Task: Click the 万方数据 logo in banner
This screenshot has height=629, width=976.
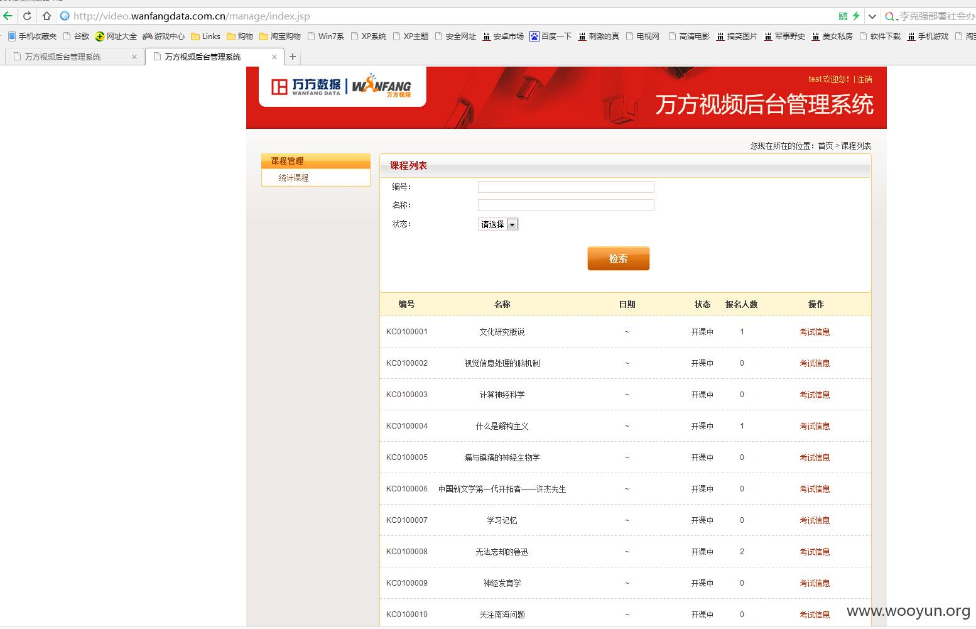Action: [x=306, y=87]
